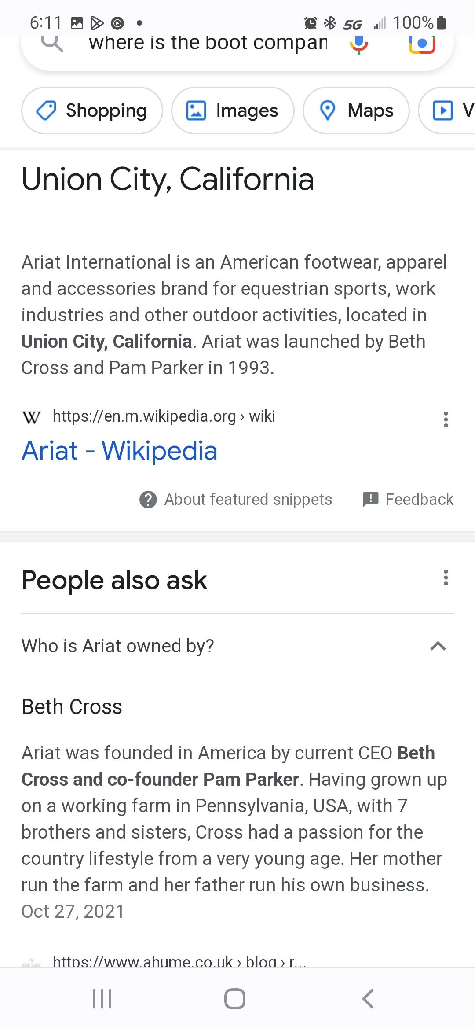Collapse the 'Who is Ariat owned by?' chevron
Screen dimensions: 475x1030
[x=438, y=646]
